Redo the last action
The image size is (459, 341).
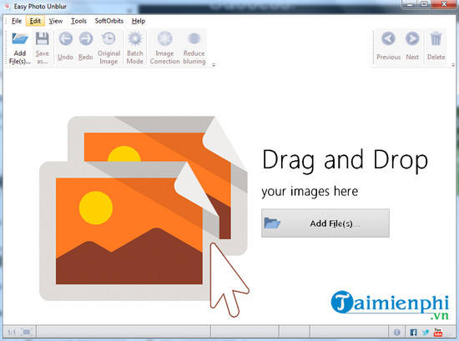pyautogui.click(x=85, y=47)
